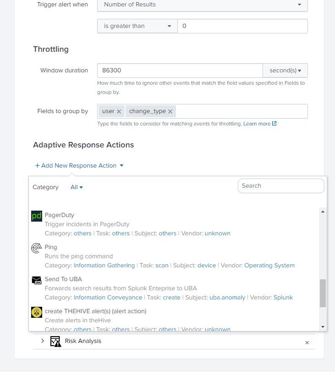Image resolution: width=335 pixels, height=375 pixels.
Task: Click the THEHIVE bee logo icon
Action: [x=37, y=312]
